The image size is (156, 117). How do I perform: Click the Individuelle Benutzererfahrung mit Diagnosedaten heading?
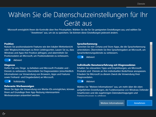click(106, 65)
